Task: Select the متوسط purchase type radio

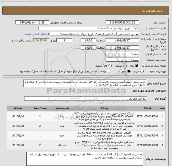Action: (x=129, y=72)
